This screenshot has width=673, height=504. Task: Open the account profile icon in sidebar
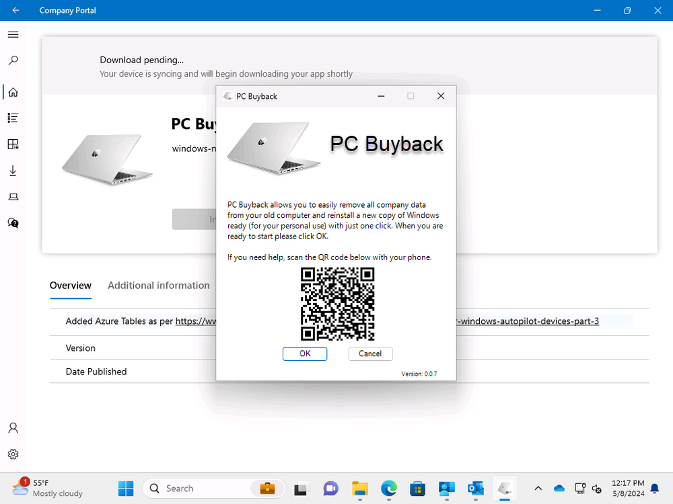point(13,427)
